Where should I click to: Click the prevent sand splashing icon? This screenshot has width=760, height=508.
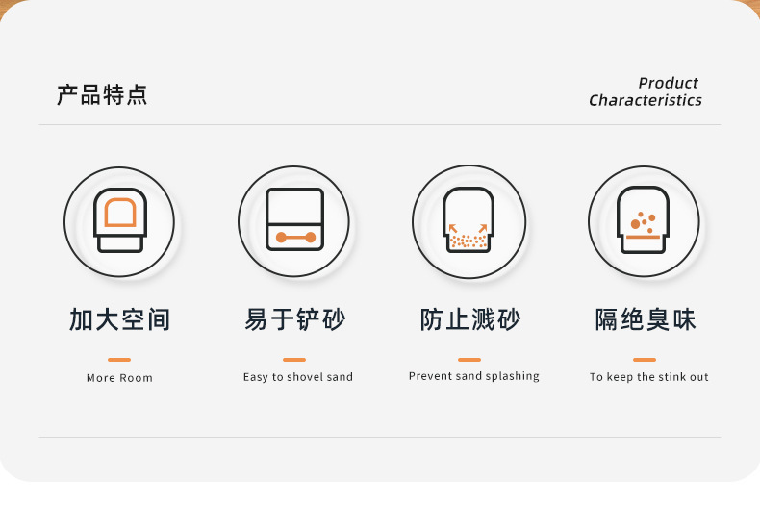(x=469, y=221)
